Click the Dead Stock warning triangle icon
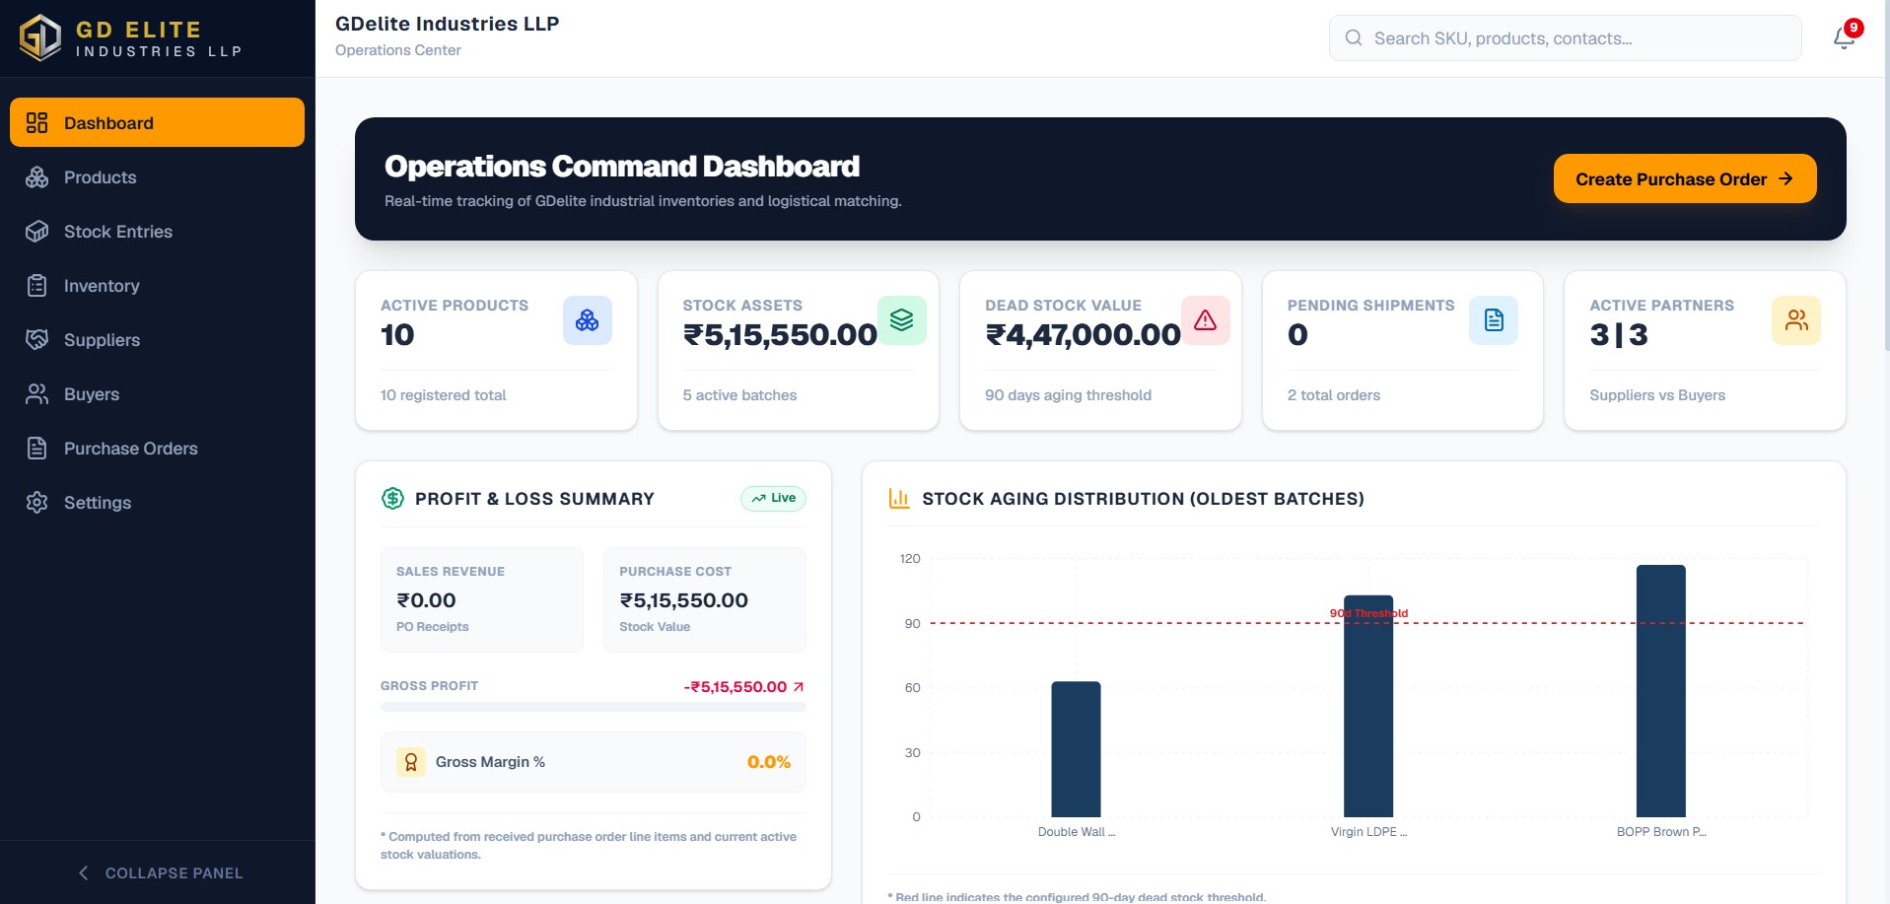Screen dimensions: 1890x904 (x=1205, y=320)
